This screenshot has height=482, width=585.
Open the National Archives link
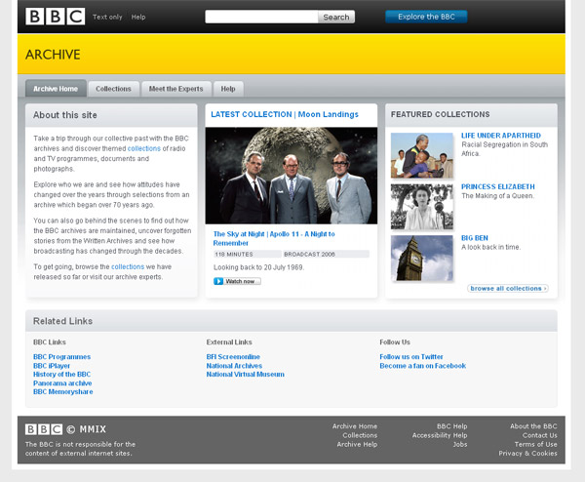point(234,366)
